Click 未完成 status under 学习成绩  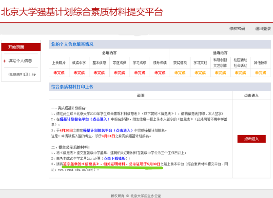click(139, 73)
